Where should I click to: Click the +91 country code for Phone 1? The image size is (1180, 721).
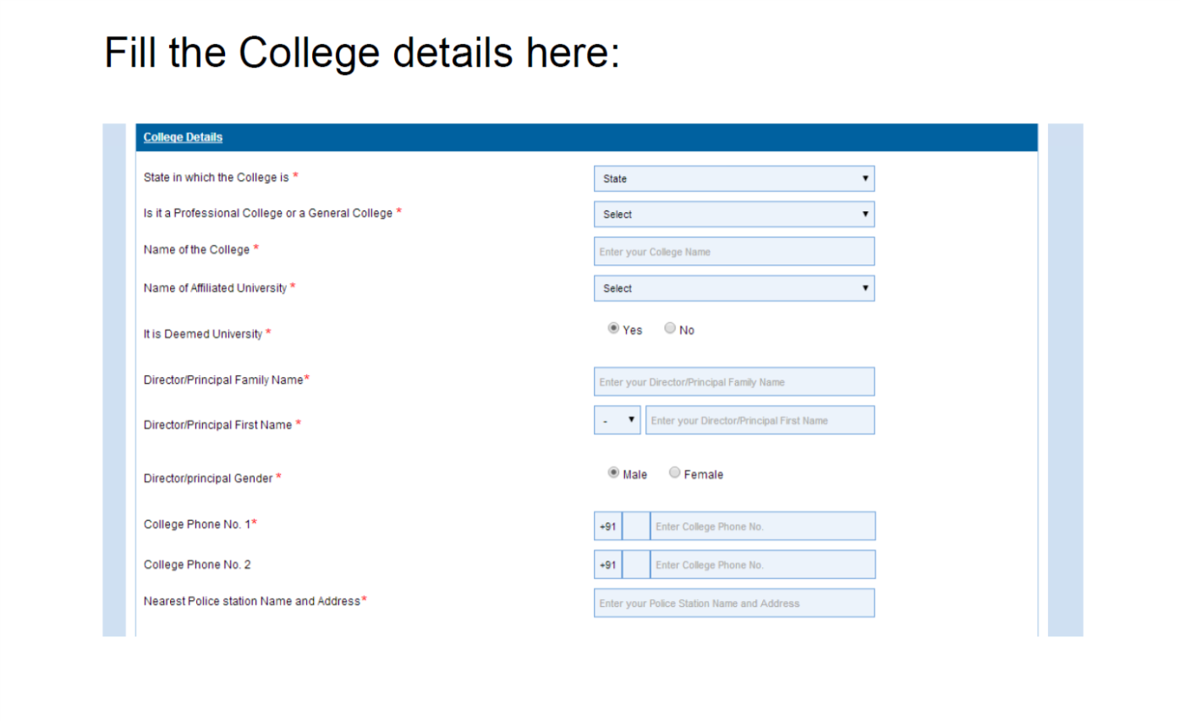coord(607,526)
